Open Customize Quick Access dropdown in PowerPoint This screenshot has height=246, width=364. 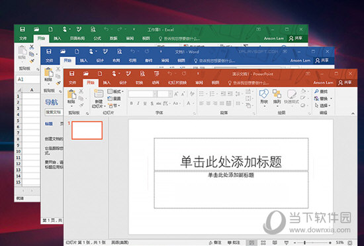(198, 74)
